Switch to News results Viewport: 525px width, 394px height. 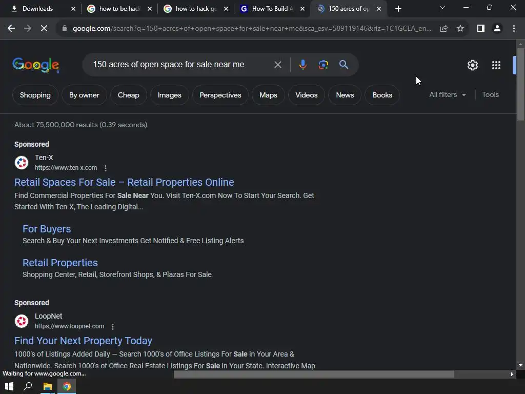[345, 95]
